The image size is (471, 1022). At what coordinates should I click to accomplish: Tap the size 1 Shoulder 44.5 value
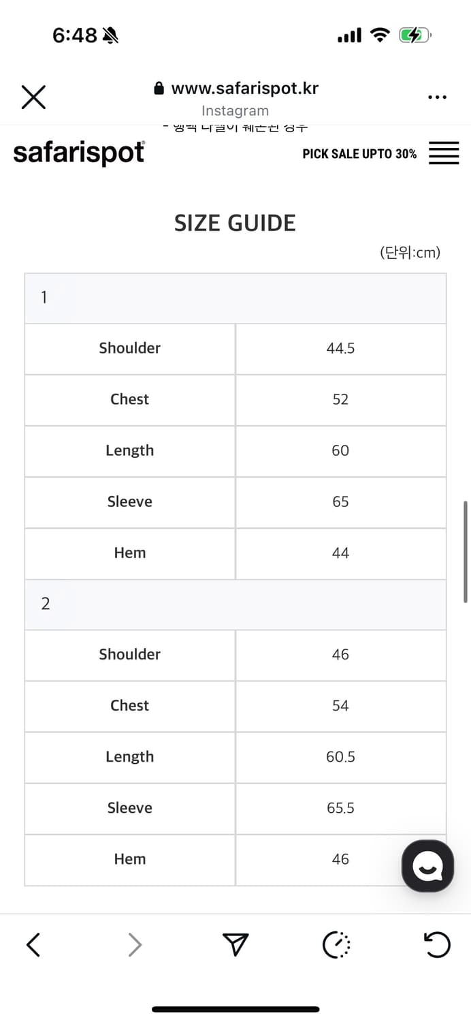(340, 348)
